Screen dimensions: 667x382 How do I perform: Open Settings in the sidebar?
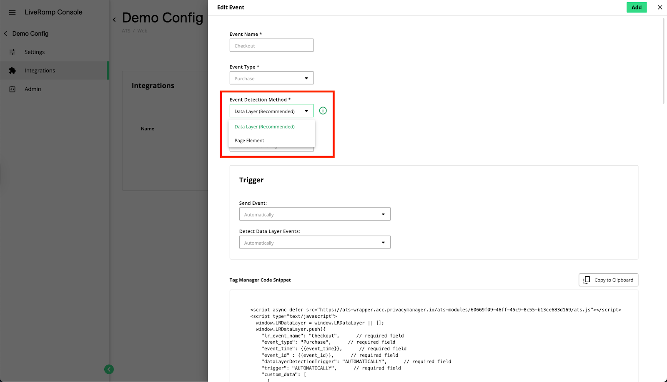[x=54, y=52]
